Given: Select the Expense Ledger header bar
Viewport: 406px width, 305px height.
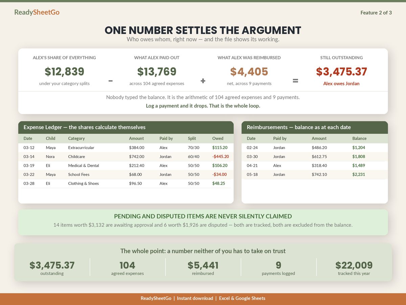Looking at the screenshot, I should pyautogui.click(x=126, y=127).
